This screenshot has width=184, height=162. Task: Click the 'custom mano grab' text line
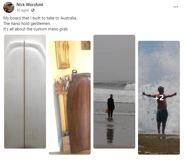(35, 29)
